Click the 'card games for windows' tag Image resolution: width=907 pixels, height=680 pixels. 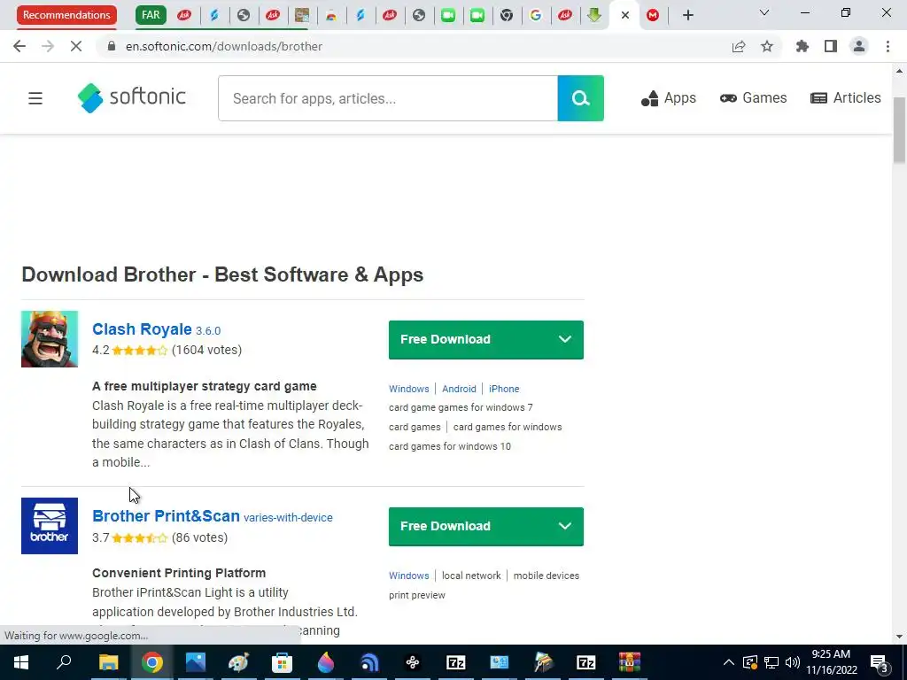pyautogui.click(x=508, y=428)
